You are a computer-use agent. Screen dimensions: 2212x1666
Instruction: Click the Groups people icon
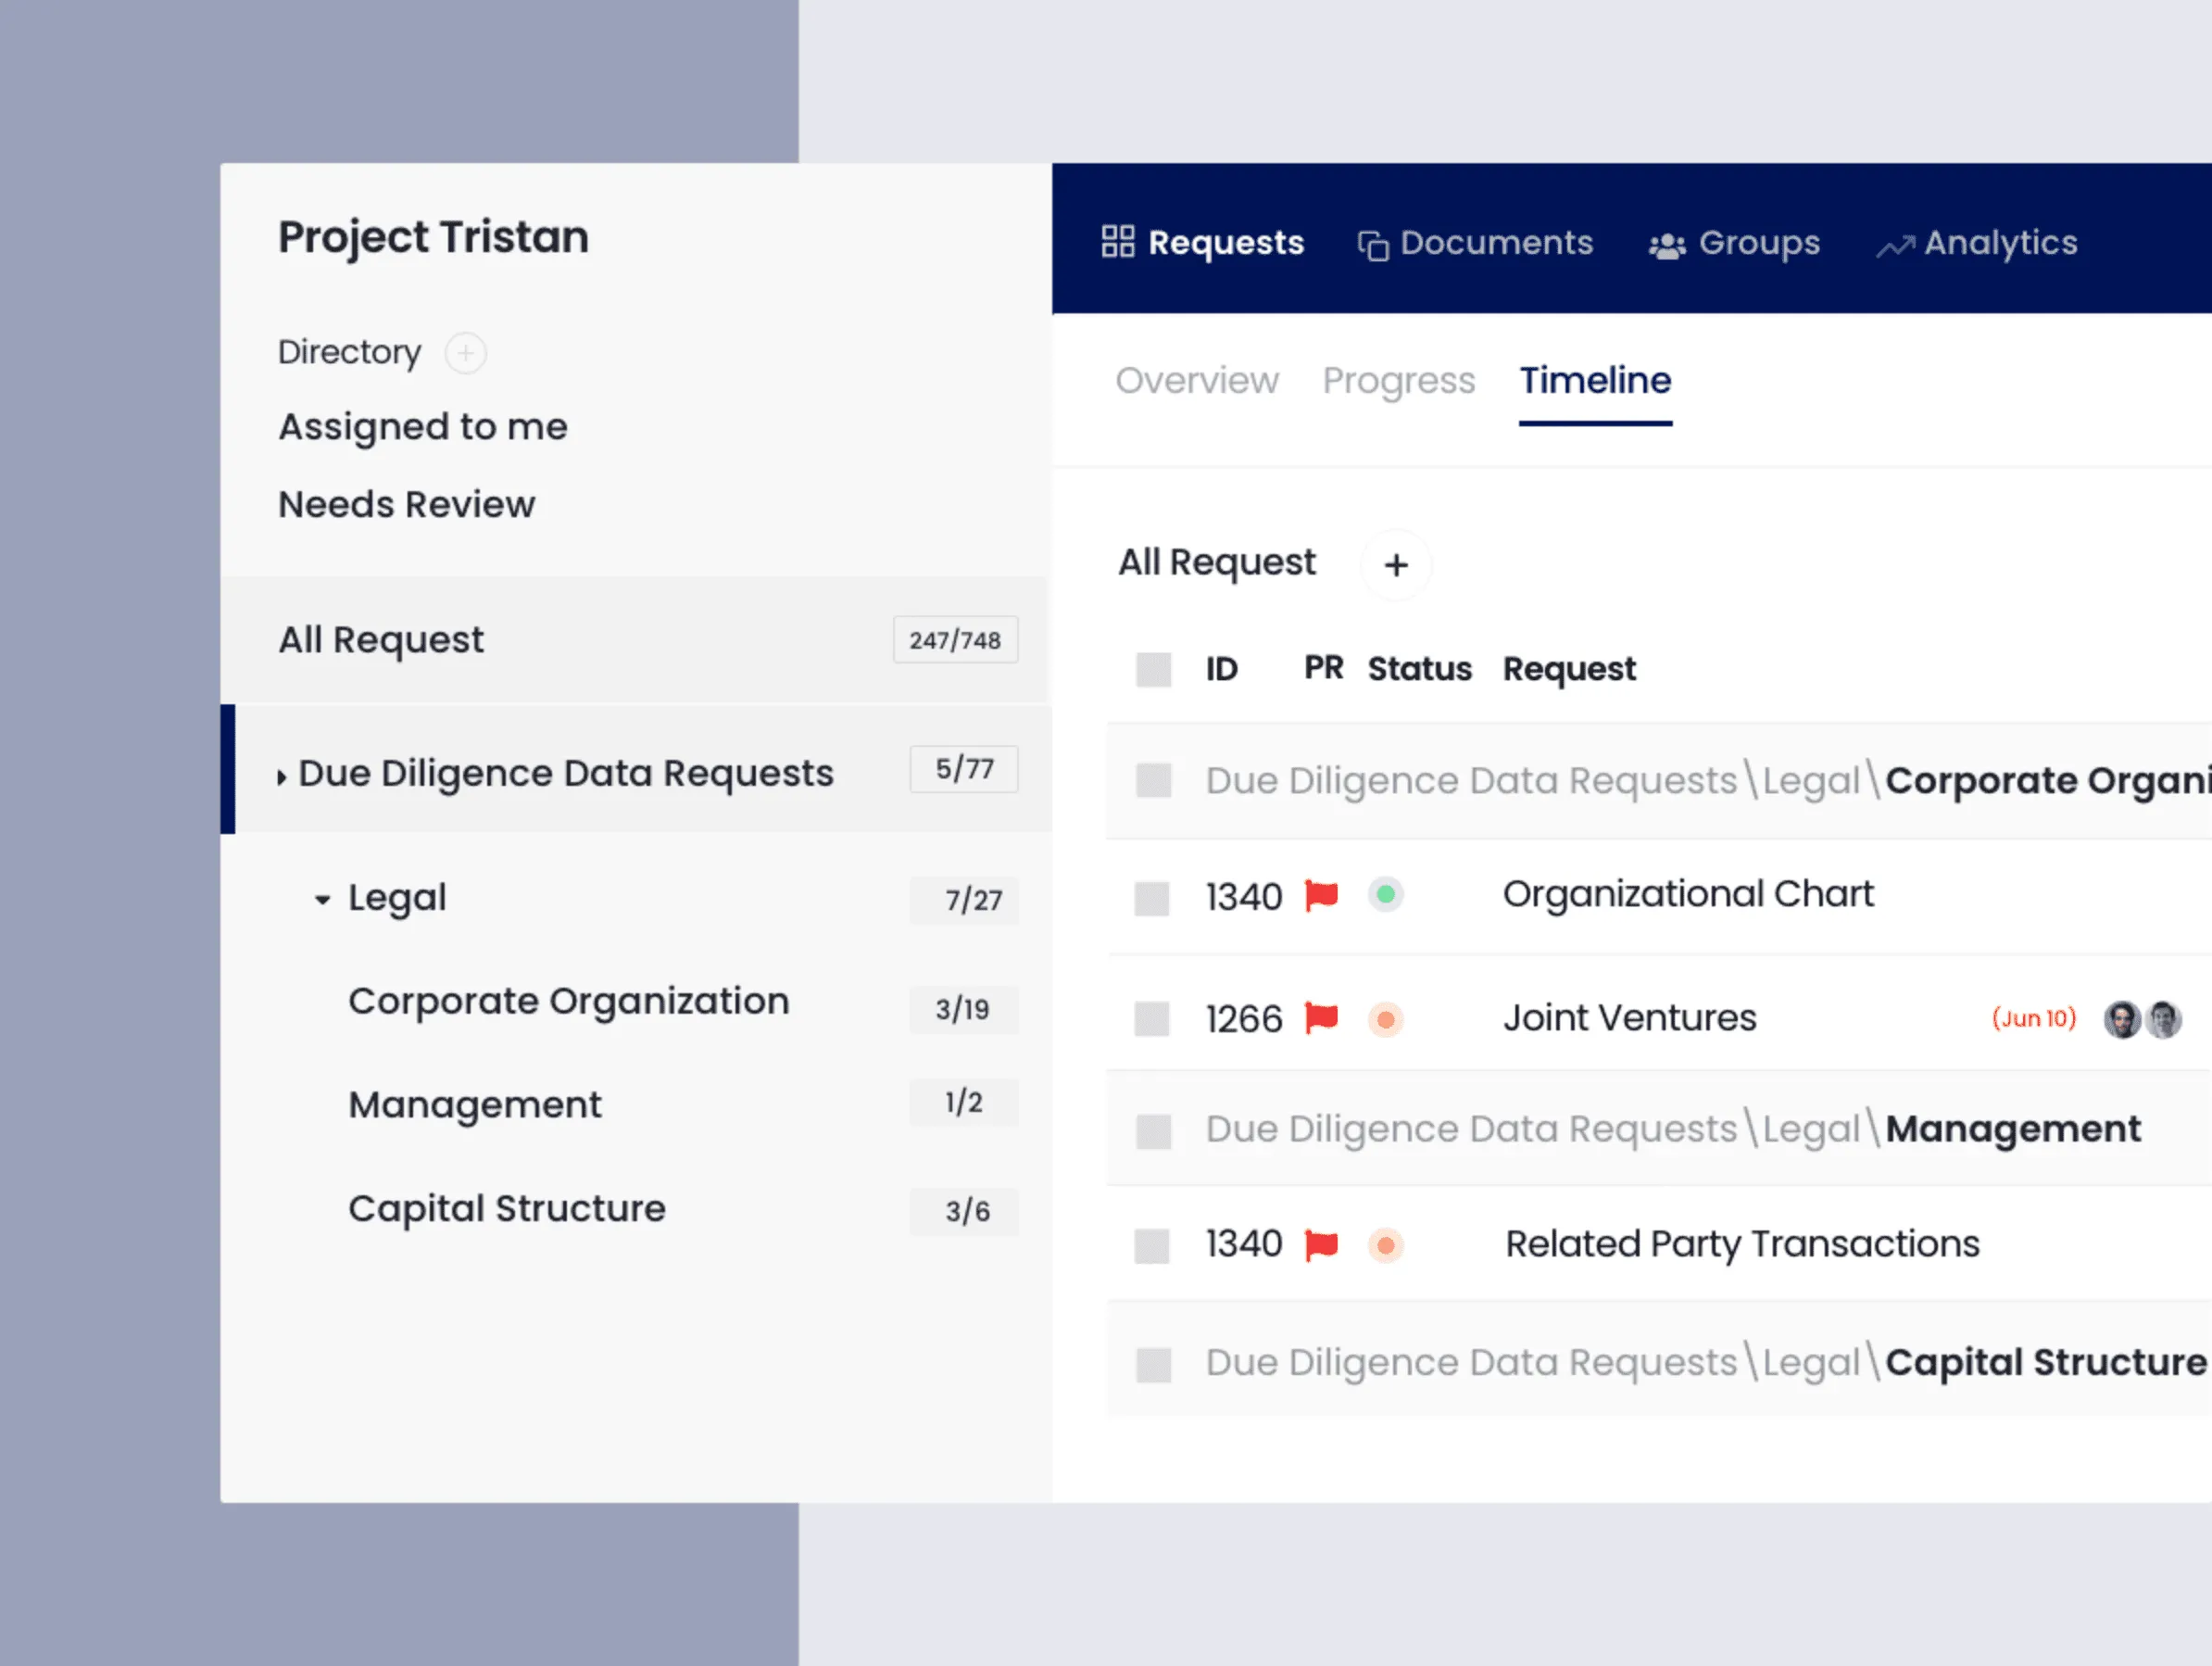coord(1666,246)
